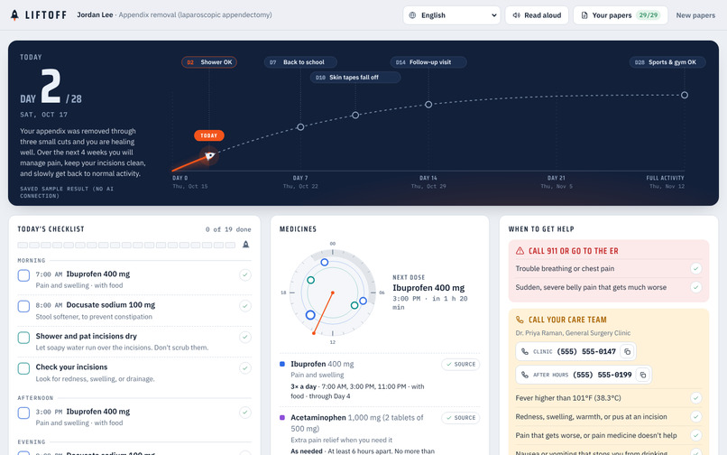The width and height of the screenshot is (727, 455).
Task: Click check icon for Pain that gets worse row
Action: (x=695, y=435)
